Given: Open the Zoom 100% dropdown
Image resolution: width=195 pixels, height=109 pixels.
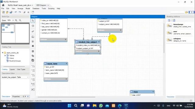Looking at the screenshot, I should click(x=13, y=20).
